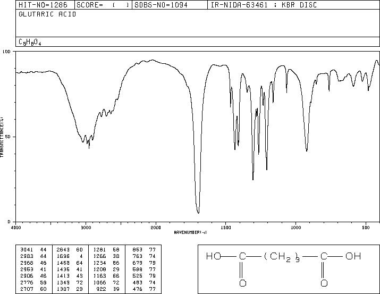
Task: Select the 2906 peak table entry
Action: coord(27,276)
